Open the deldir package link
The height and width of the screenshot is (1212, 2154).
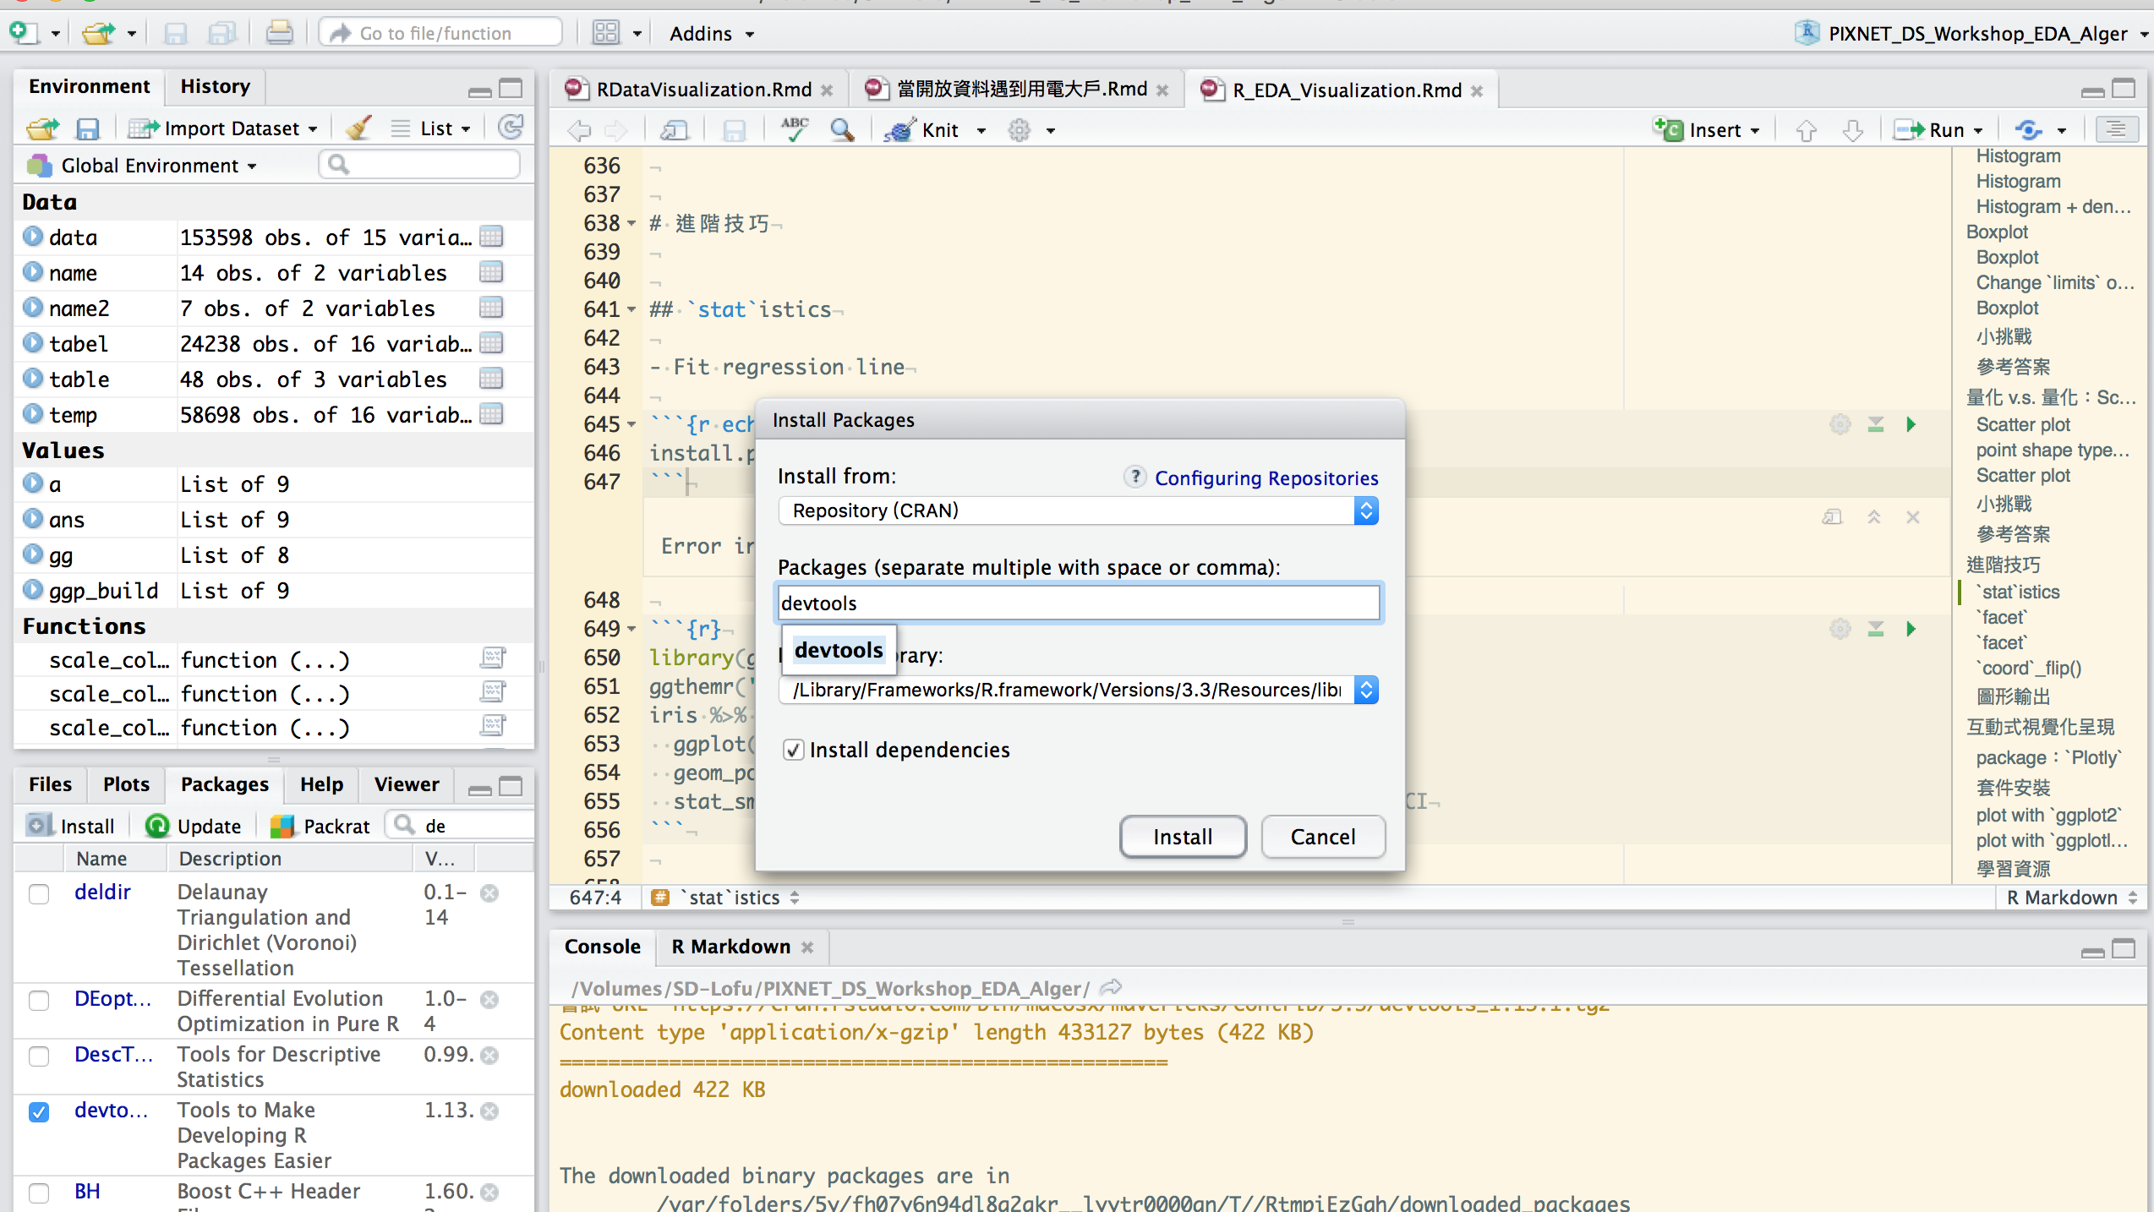tap(102, 892)
